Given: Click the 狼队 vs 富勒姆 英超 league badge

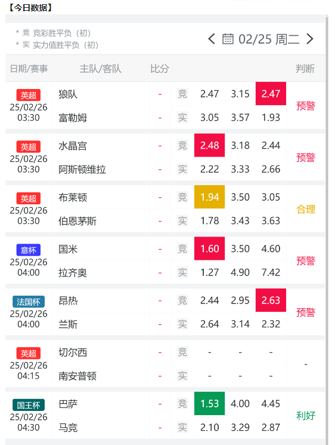Looking at the screenshot, I should pos(29,95).
